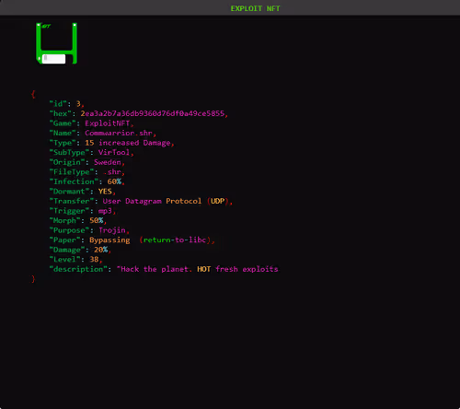Click the ExploitNFT game value
The height and width of the screenshot is (409, 460).
108,123
